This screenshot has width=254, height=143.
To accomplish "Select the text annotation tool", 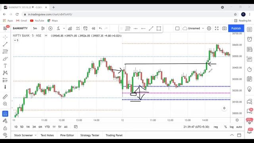I will (x=5, y=66).
